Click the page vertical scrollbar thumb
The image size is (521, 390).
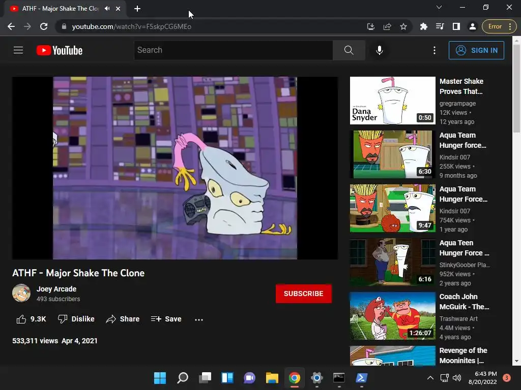coord(516,88)
